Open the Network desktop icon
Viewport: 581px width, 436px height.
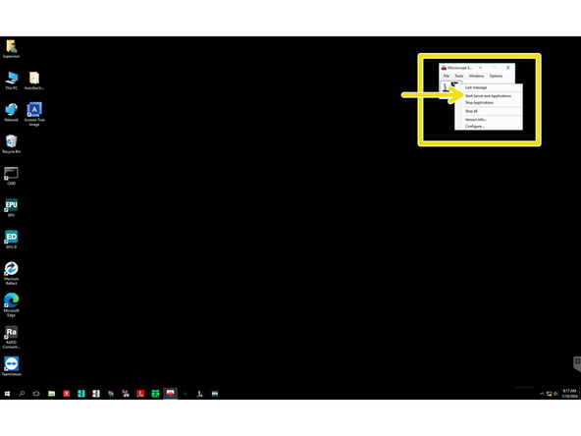tap(11, 112)
